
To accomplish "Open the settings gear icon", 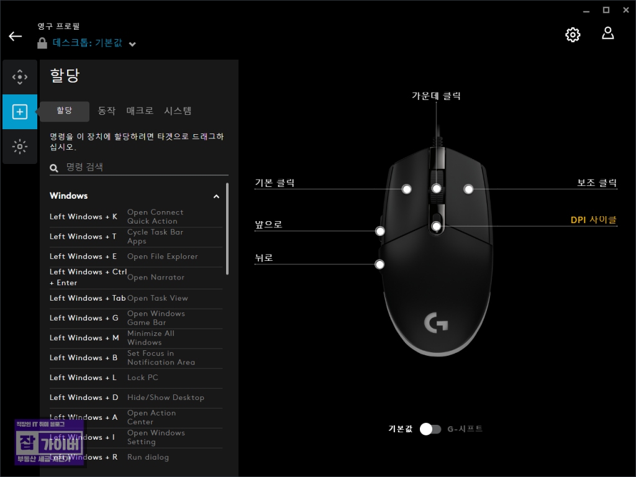I will point(573,35).
